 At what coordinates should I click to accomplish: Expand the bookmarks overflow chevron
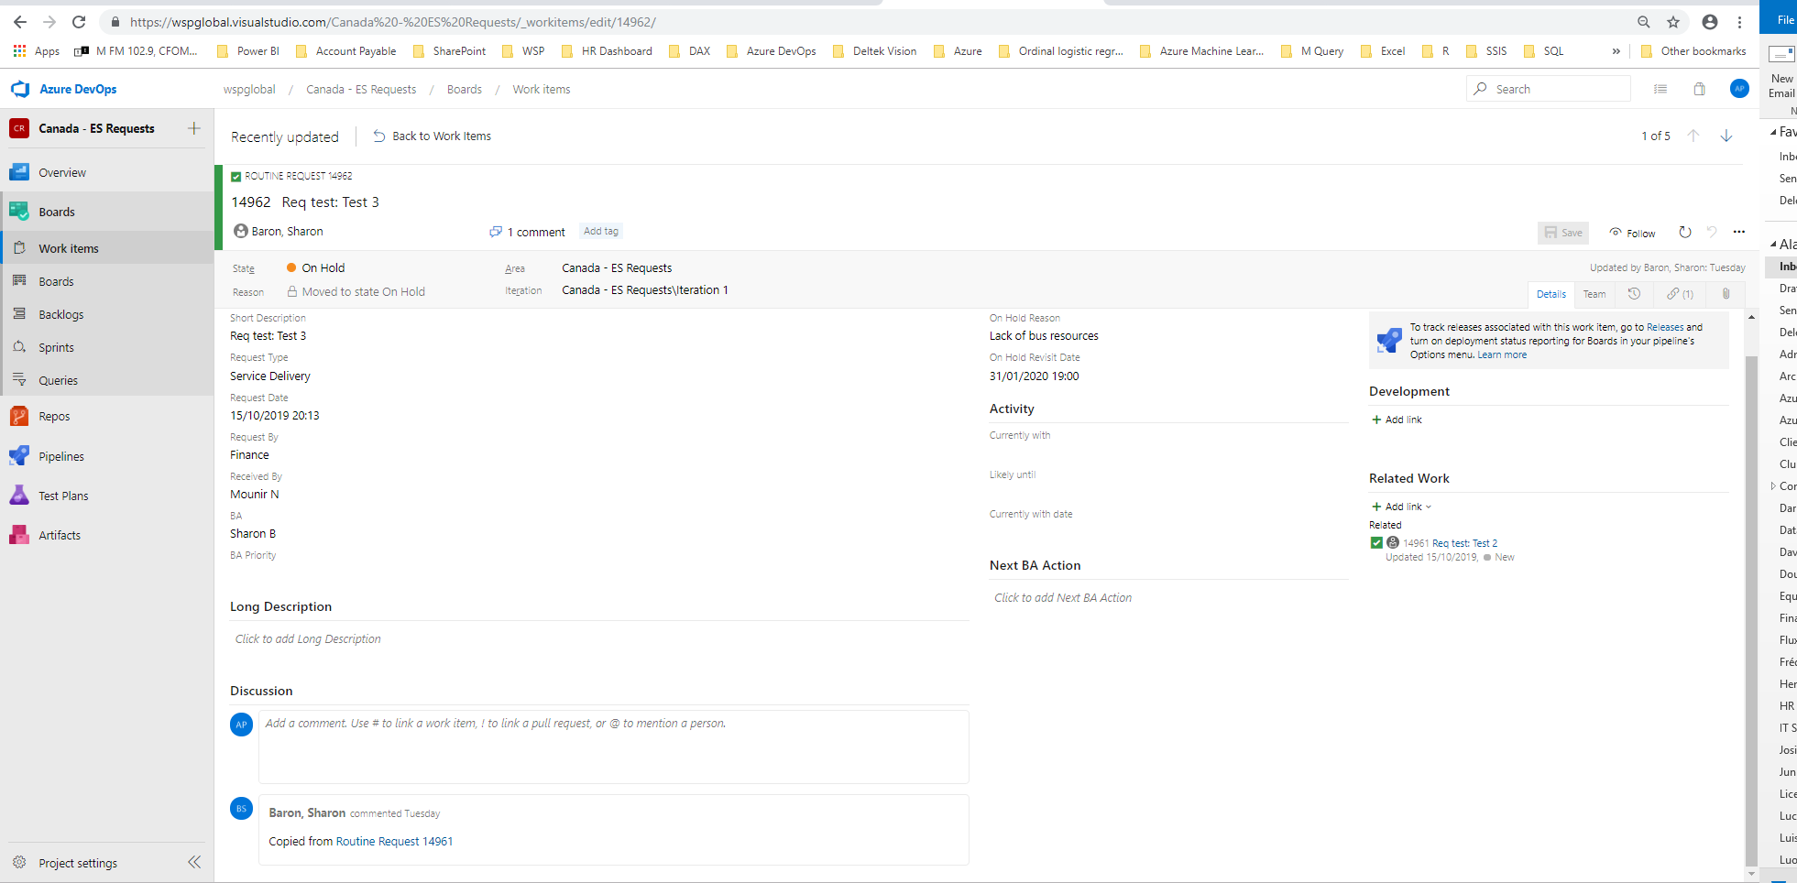(x=1616, y=51)
